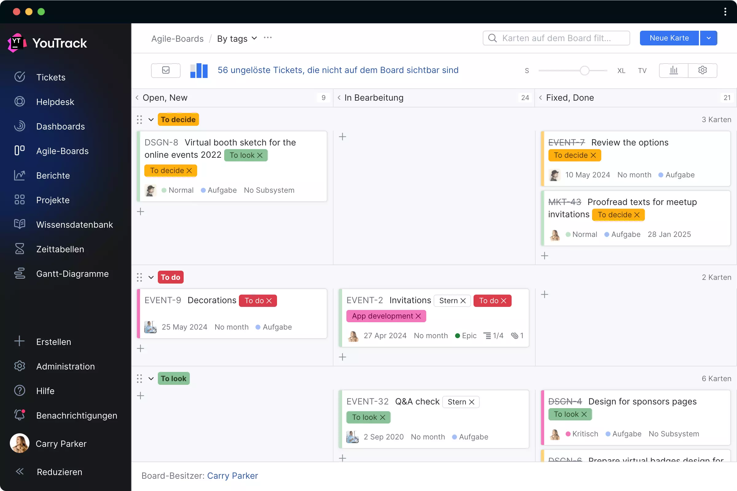737x491 pixels.
Task: Drag the S-XL-TV size slider
Action: (x=584, y=70)
